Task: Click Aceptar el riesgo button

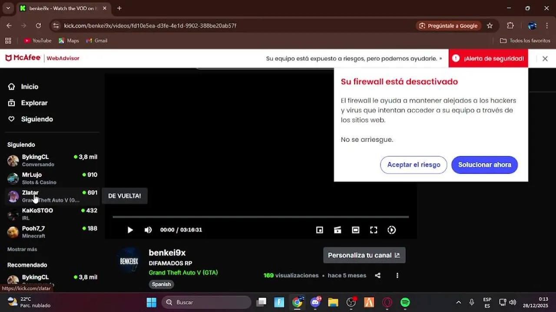Action: pyautogui.click(x=414, y=165)
